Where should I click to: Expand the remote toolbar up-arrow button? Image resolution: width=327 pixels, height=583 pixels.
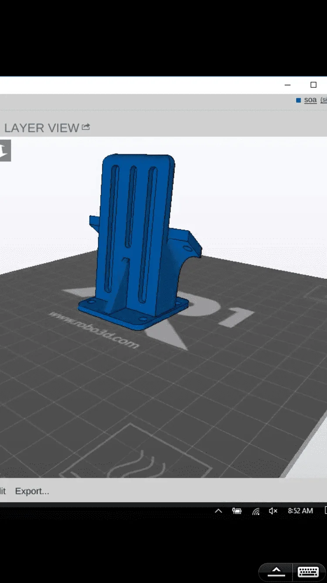[x=276, y=571]
